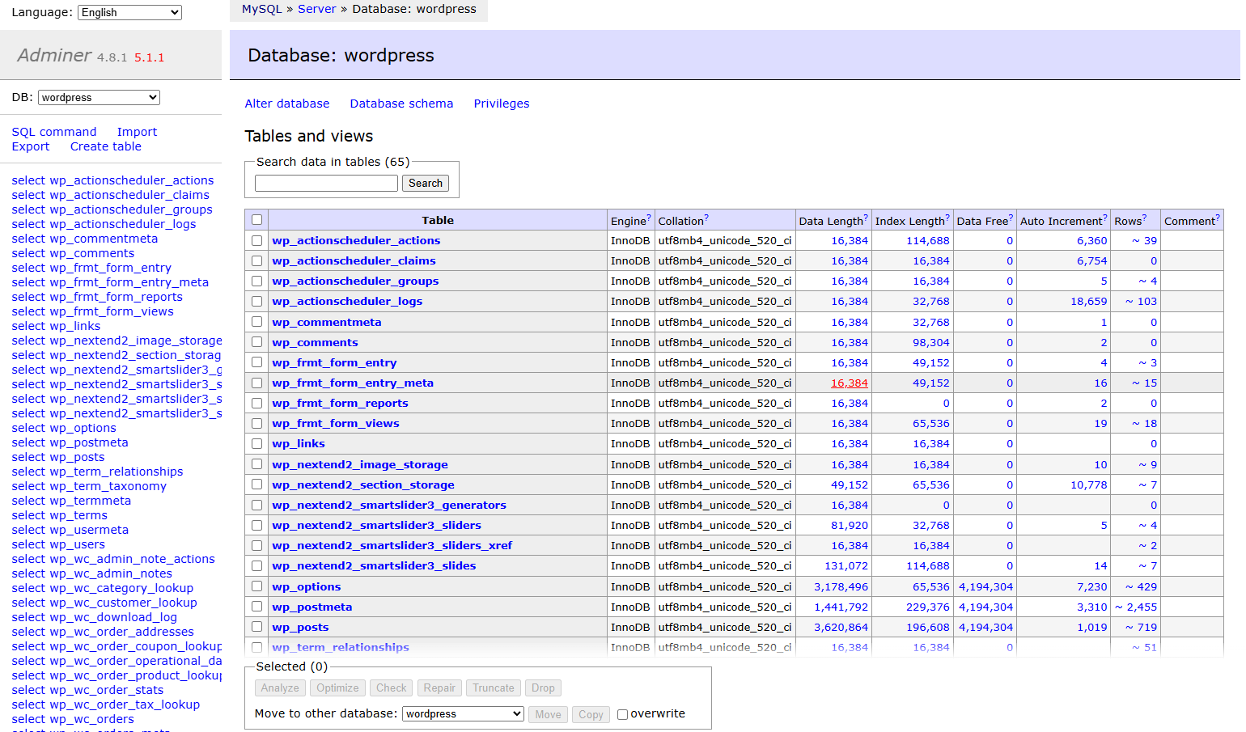This screenshot has width=1246, height=732.
Task: Click the help question mark beside Engine
Action: 649,218
